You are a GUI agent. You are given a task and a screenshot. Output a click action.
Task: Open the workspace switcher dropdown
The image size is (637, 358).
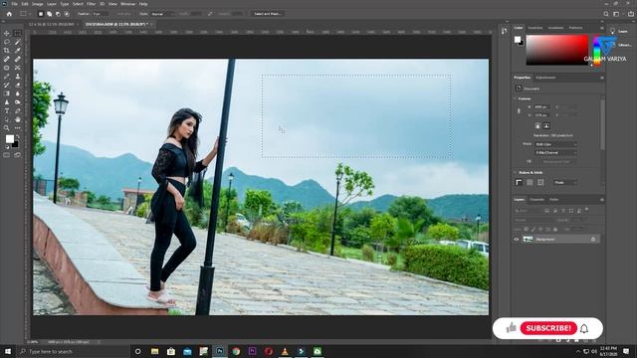616,14
